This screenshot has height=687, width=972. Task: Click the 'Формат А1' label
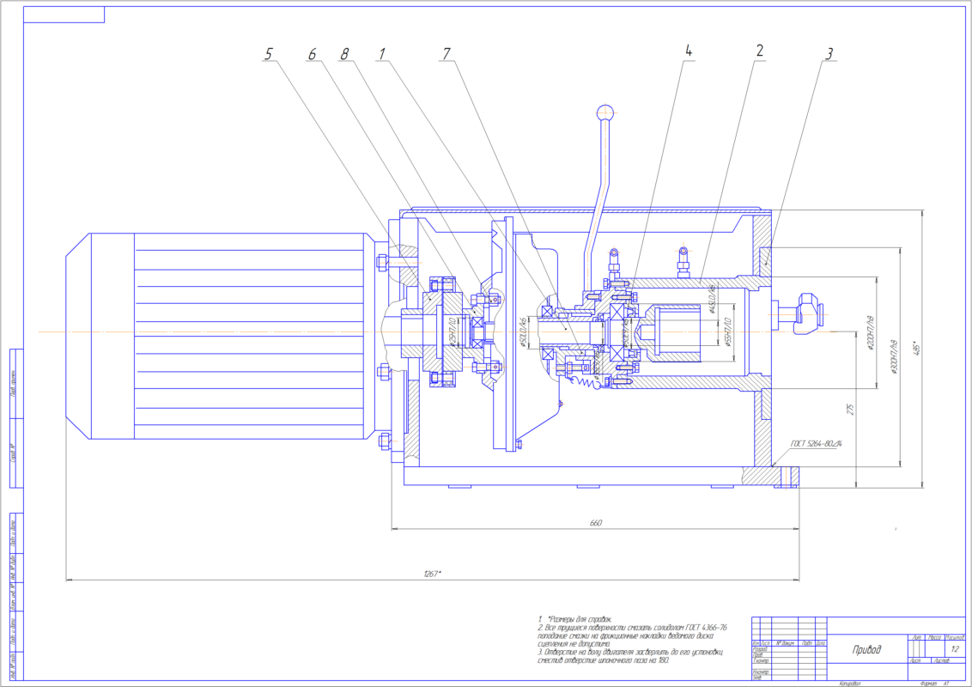[935, 684]
